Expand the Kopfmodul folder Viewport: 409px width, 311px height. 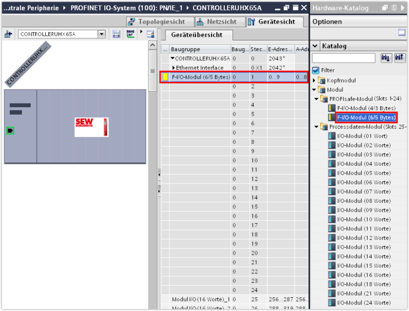tap(314, 80)
